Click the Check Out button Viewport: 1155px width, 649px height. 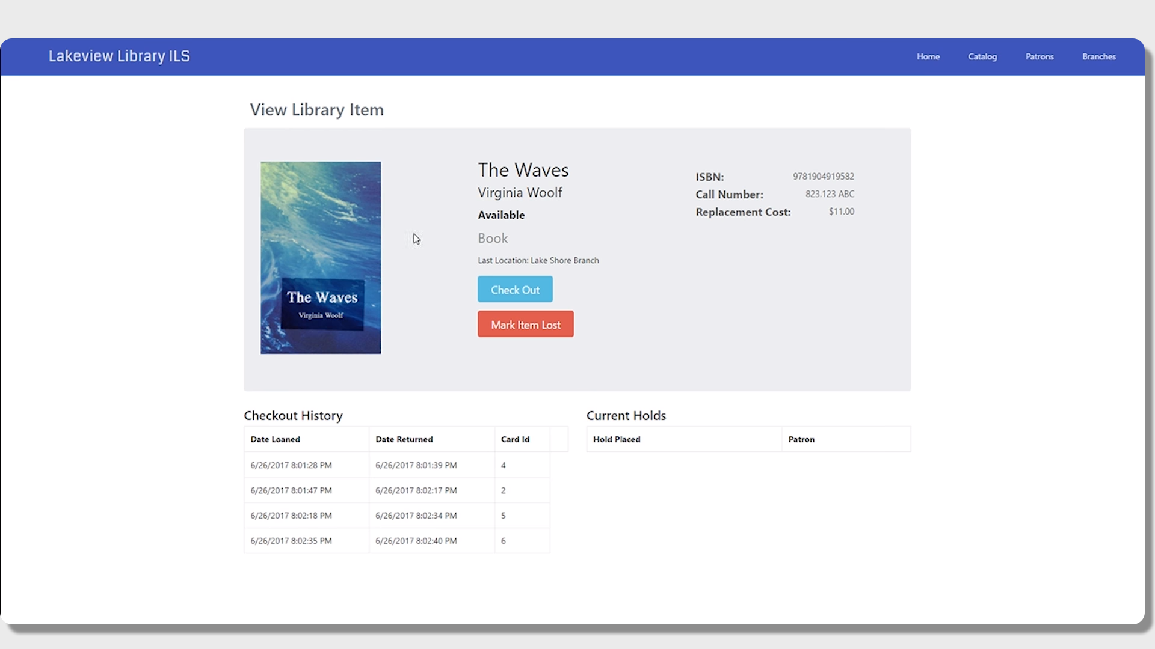click(x=515, y=290)
